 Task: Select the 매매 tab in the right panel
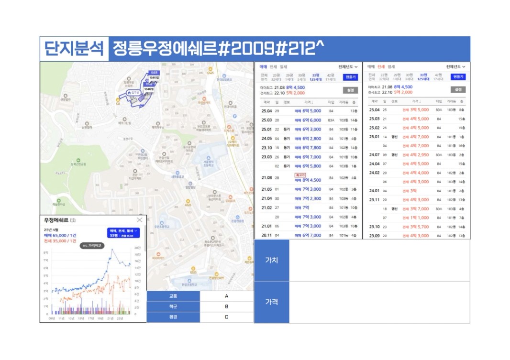(371, 66)
